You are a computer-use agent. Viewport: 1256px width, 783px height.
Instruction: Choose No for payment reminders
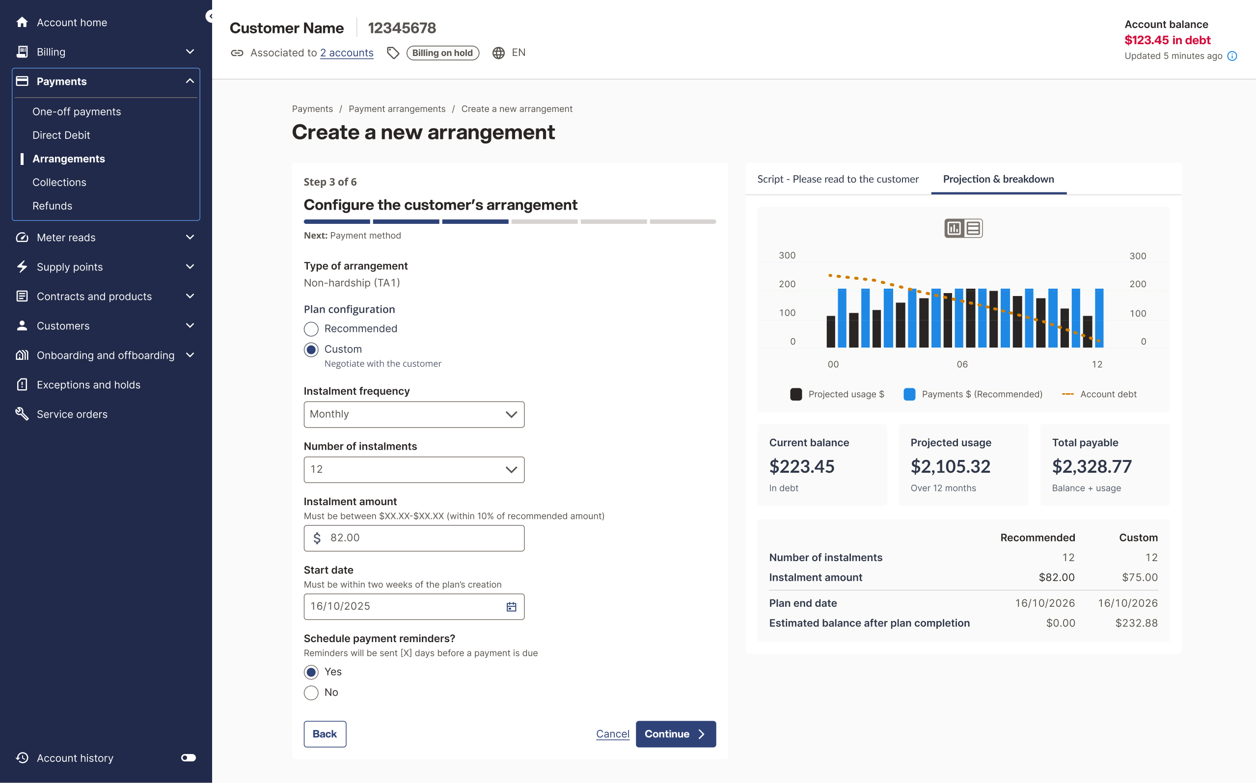tap(311, 693)
